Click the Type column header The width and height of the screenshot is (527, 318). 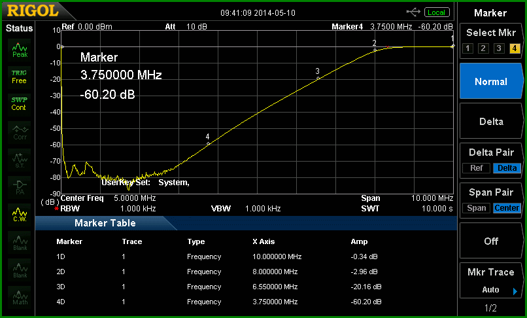point(196,241)
